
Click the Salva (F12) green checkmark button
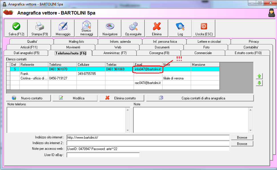(x=16, y=28)
